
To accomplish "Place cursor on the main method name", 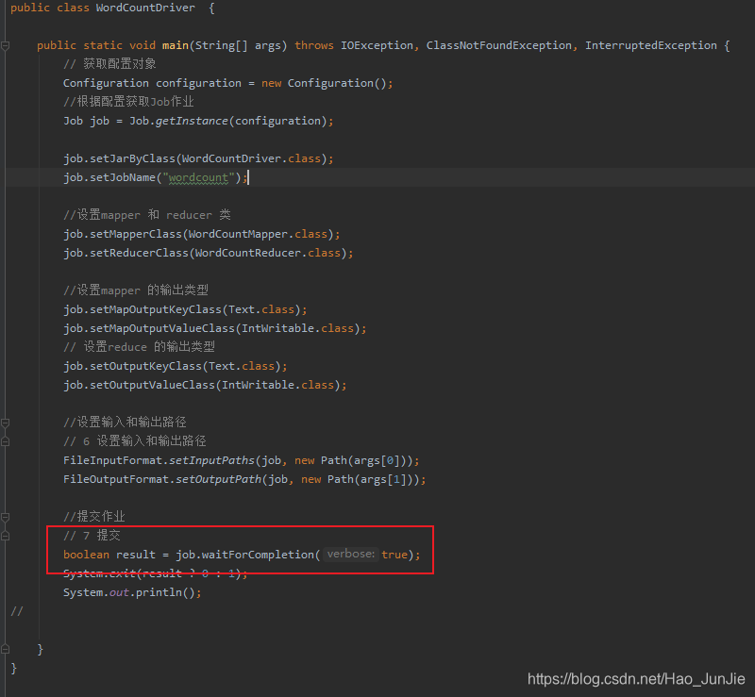I will click(176, 45).
